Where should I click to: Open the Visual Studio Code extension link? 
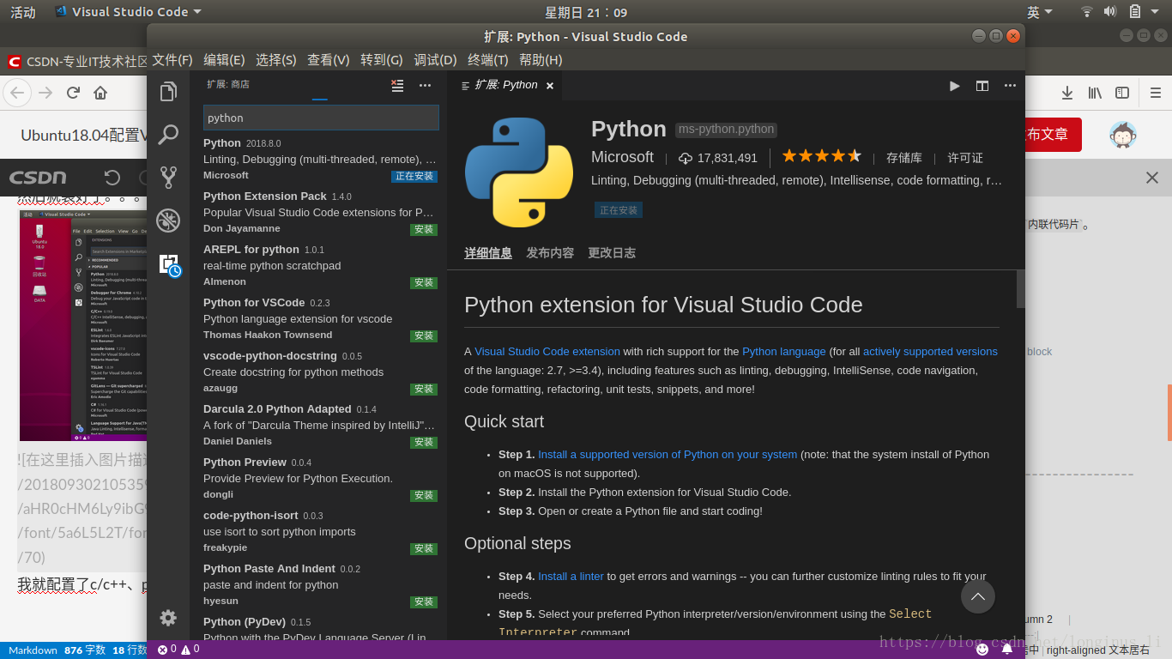coord(547,352)
